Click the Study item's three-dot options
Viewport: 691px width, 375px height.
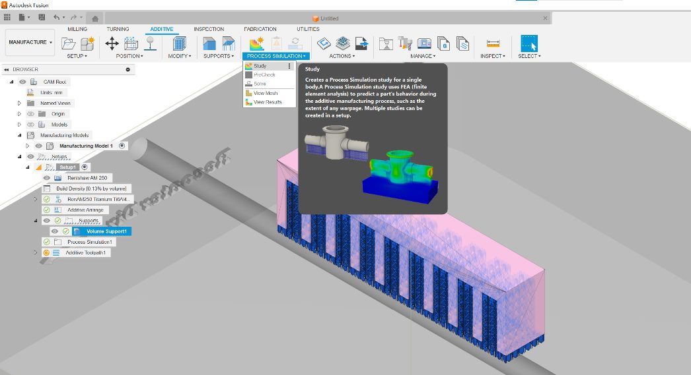289,66
